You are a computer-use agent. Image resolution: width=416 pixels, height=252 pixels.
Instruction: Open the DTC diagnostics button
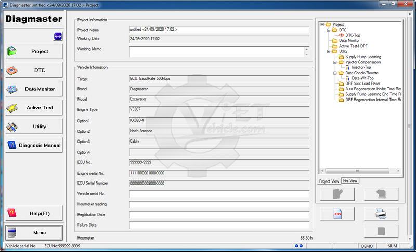tap(34, 70)
